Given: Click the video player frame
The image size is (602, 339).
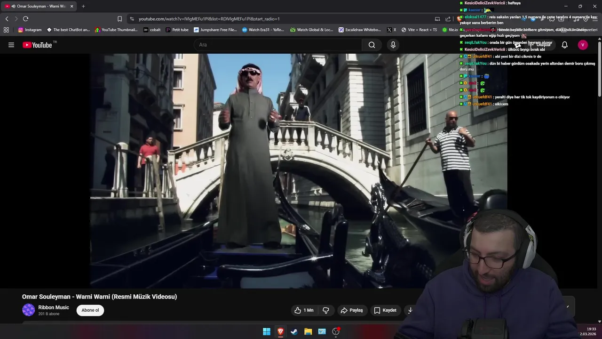Looking at the screenshot, I should [x=299, y=171].
